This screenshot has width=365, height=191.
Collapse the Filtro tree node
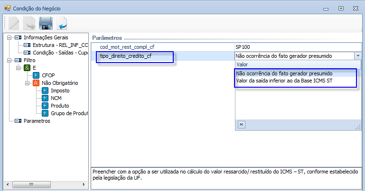pyautogui.click(x=9, y=60)
